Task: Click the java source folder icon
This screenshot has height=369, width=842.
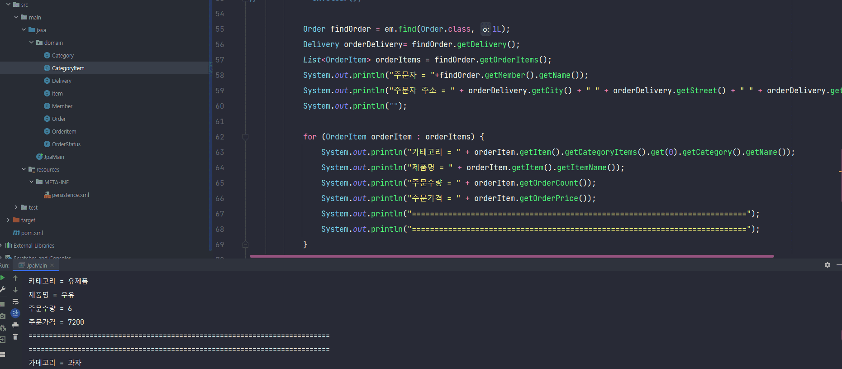Action: click(x=32, y=30)
